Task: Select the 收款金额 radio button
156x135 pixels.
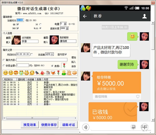Action: pyautogui.click(x=4, y=66)
